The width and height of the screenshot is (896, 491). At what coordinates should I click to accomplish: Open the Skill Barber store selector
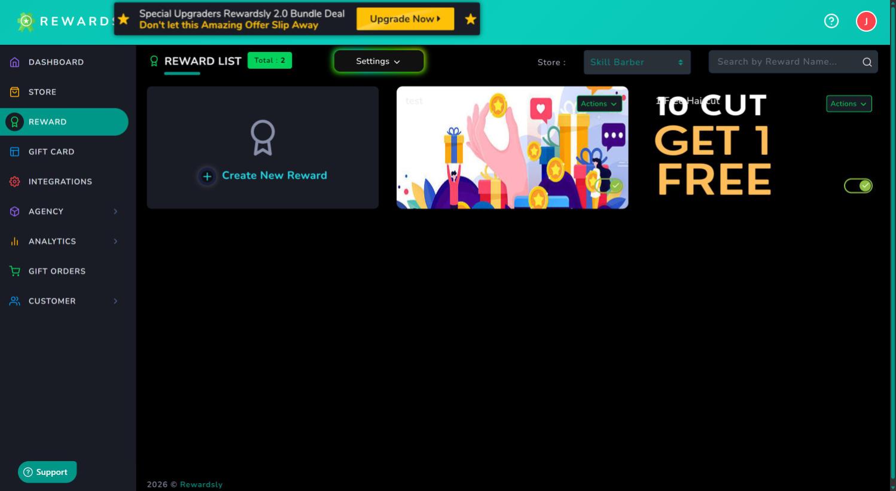click(637, 62)
